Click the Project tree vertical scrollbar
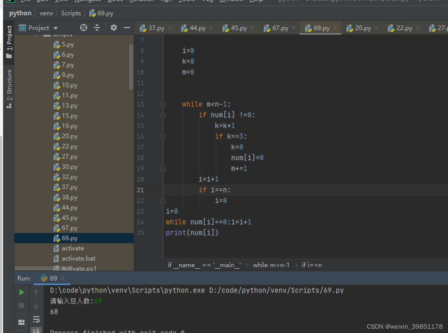This screenshot has height=333, width=448. pos(131,67)
